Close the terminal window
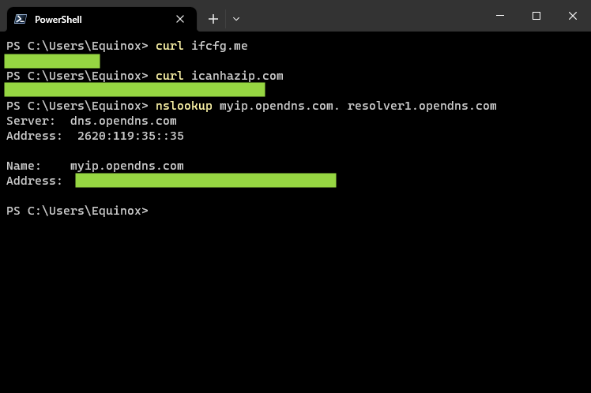Viewport: 591px width, 393px height. (573, 16)
